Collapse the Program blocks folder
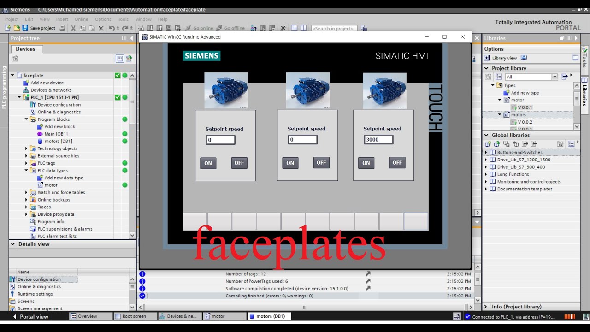The width and height of the screenshot is (590, 332). (26, 119)
